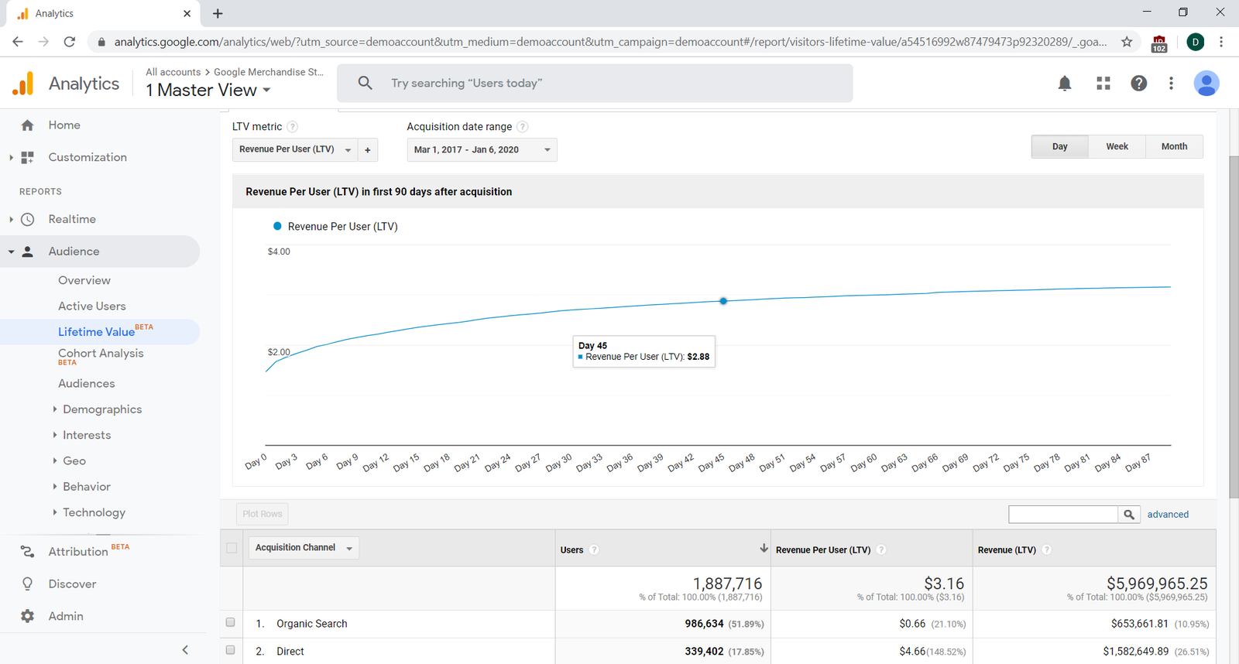
Task: Click the LTV metric help icon
Action: (x=292, y=127)
